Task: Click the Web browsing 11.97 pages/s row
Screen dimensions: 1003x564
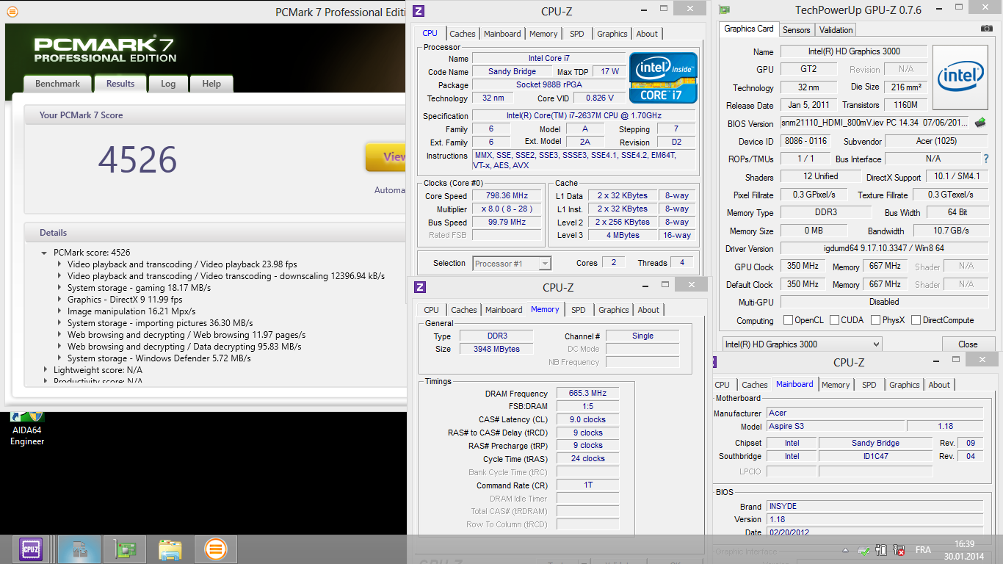Action: pyautogui.click(x=187, y=335)
